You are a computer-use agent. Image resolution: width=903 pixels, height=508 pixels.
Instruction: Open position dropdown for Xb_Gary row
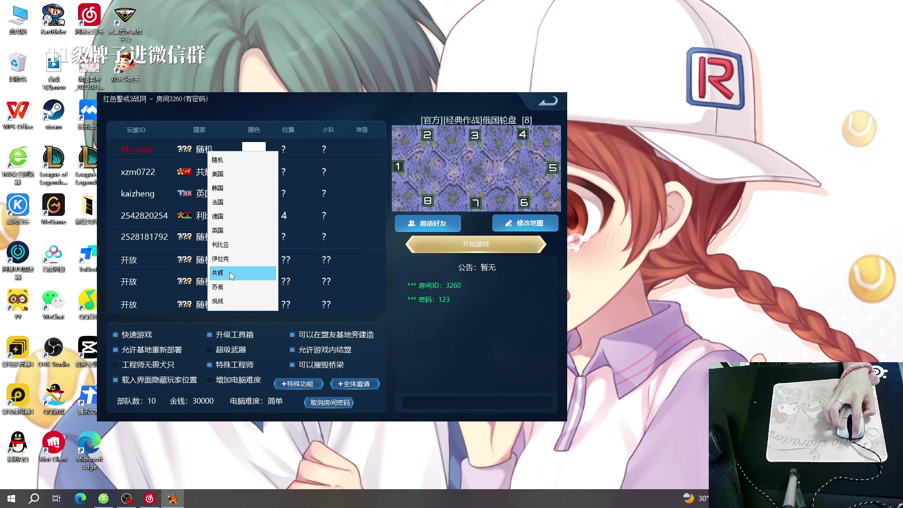tap(284, 149)
